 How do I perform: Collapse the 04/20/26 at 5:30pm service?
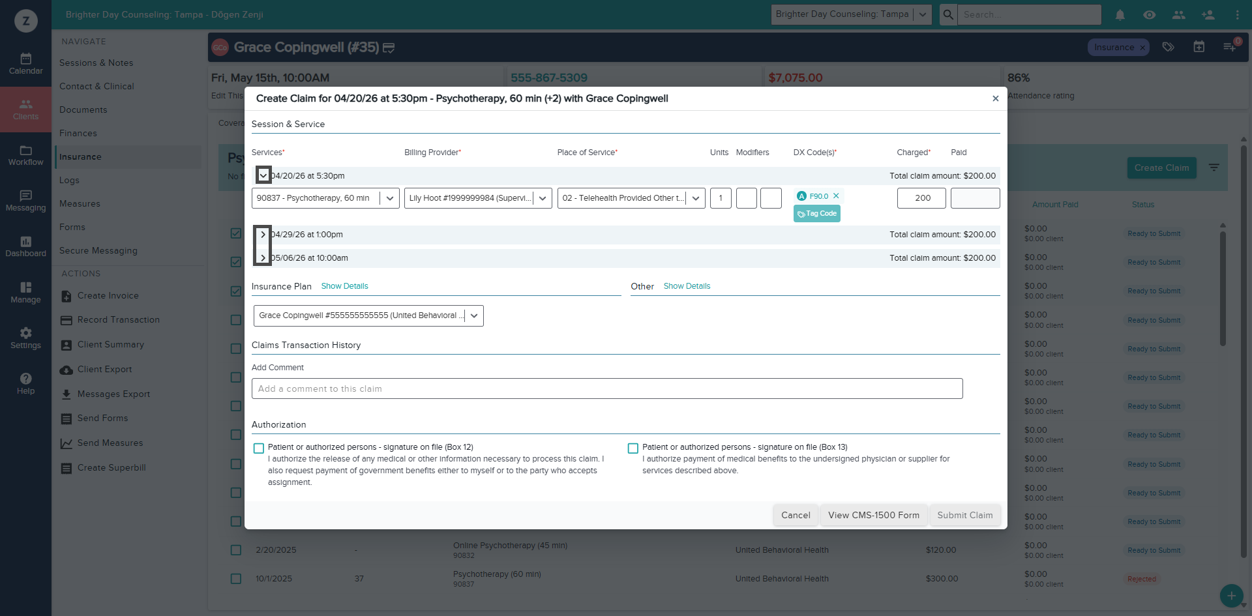tap(263, 175)
